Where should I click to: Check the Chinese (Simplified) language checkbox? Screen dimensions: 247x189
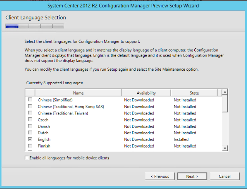[x=30, y=100]
